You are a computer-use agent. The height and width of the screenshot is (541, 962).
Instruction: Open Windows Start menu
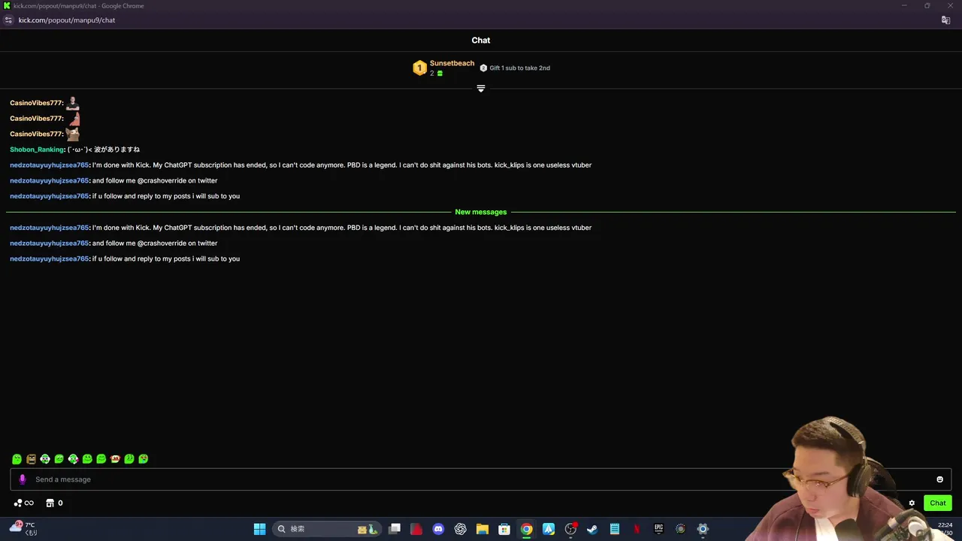tap(259, 529)
